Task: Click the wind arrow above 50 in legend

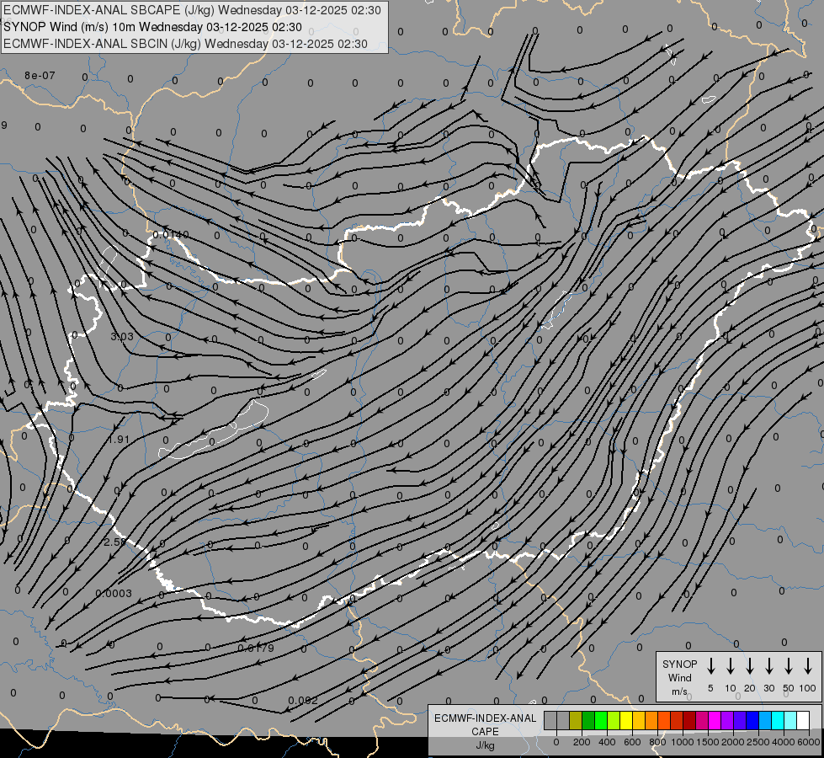Action: [789, 665]
